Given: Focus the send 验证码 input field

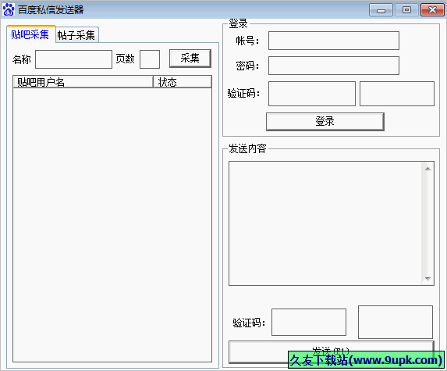Looking at the screenshot, I should (309, 322).
